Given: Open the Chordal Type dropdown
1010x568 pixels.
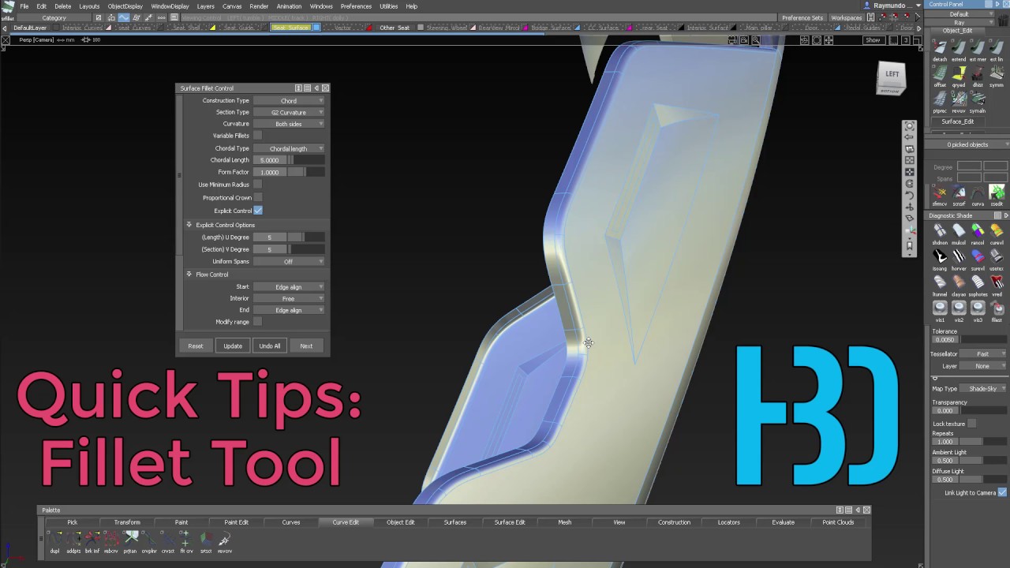Looking at the screenshot, I should [x=289, y=148].
